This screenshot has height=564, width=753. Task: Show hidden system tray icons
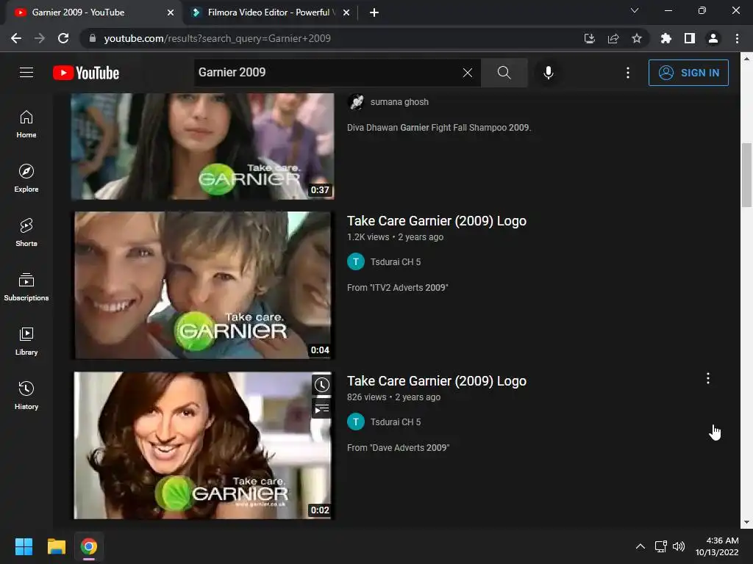click(640, 546)
